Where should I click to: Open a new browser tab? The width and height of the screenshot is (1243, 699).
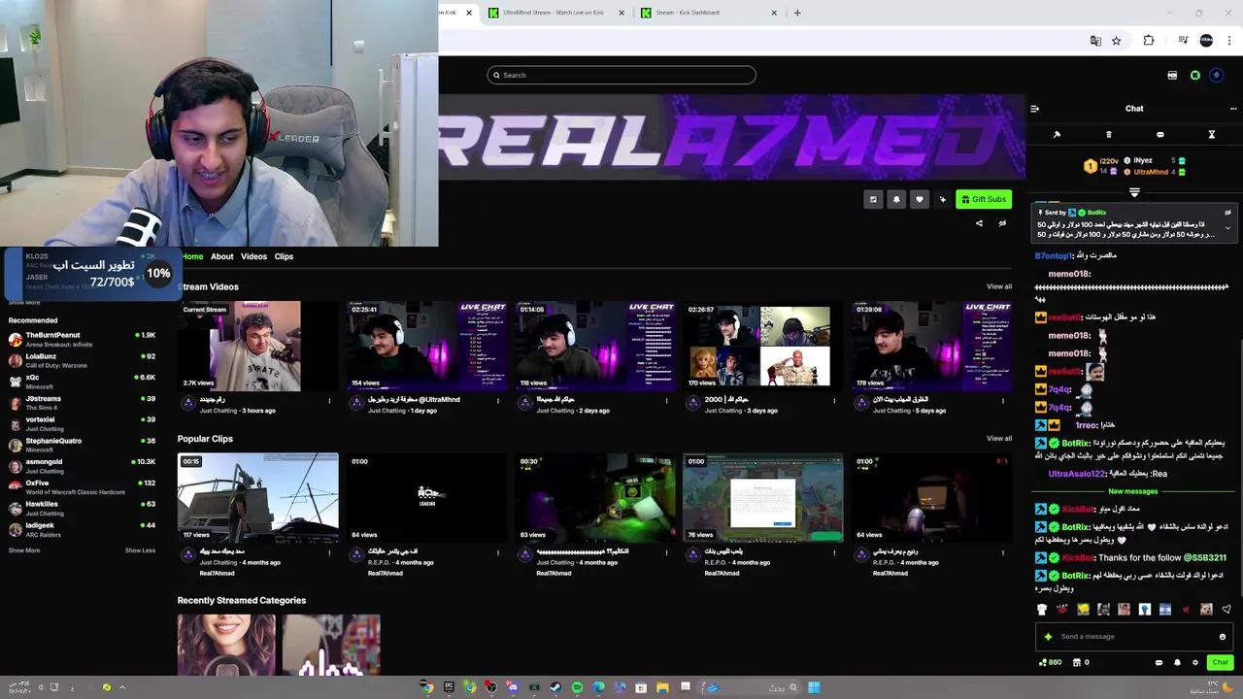pos(797,13)
